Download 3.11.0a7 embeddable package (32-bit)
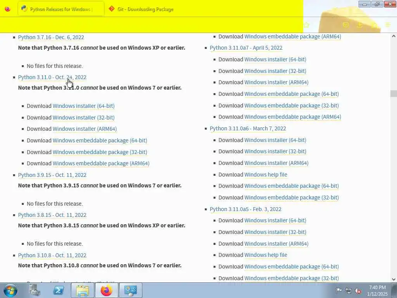397x298 pixels. pos(292,106)
